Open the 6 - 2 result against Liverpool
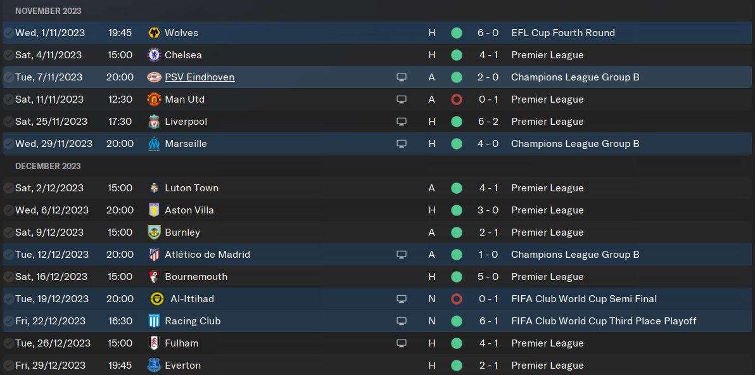 tap(488, 122)
